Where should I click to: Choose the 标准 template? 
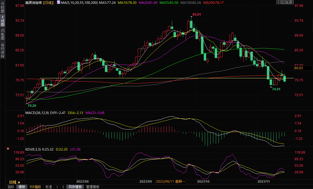(49, 187)
